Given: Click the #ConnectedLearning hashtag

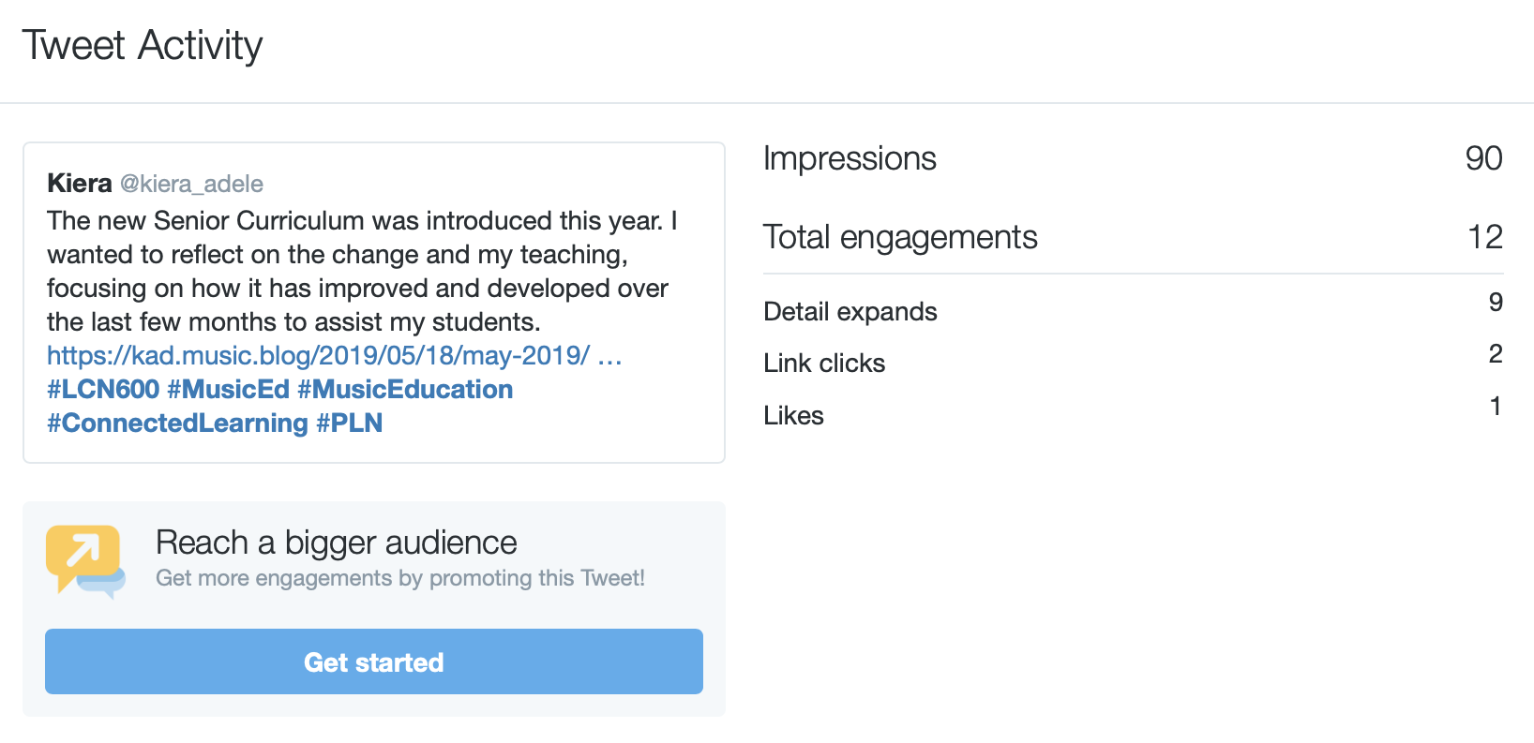Looking at the screenshot, I should tap(177, 424).
